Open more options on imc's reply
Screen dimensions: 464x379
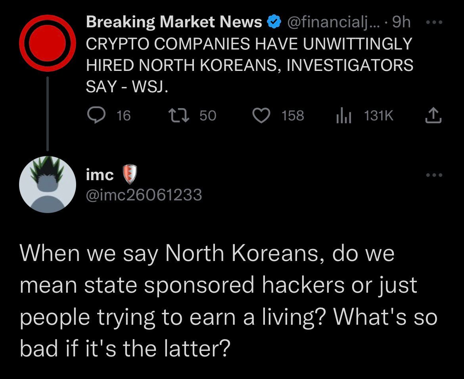click(x=433, y=175)
